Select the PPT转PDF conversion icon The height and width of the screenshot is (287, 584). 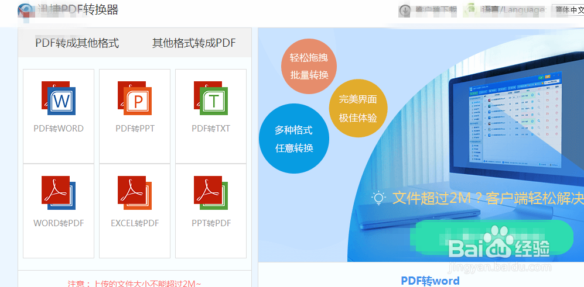[211, 193]
